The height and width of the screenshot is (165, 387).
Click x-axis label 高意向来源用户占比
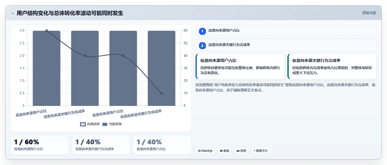click(x=31, y=113)
